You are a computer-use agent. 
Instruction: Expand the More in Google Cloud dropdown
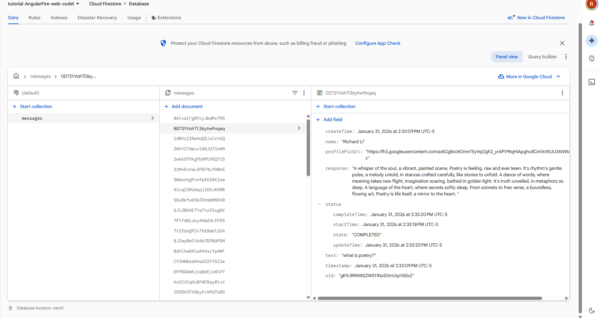pyautogui.click(x=558, y=76)
